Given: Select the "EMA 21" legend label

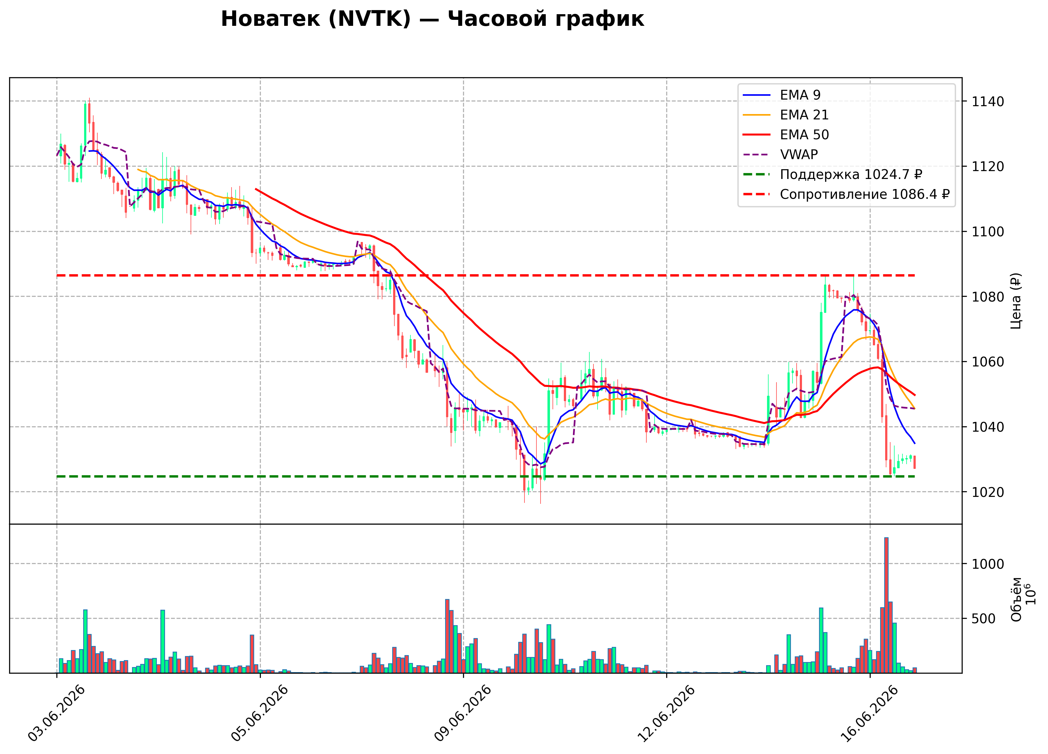Looking at the screenshot, I should pos(804,115).
